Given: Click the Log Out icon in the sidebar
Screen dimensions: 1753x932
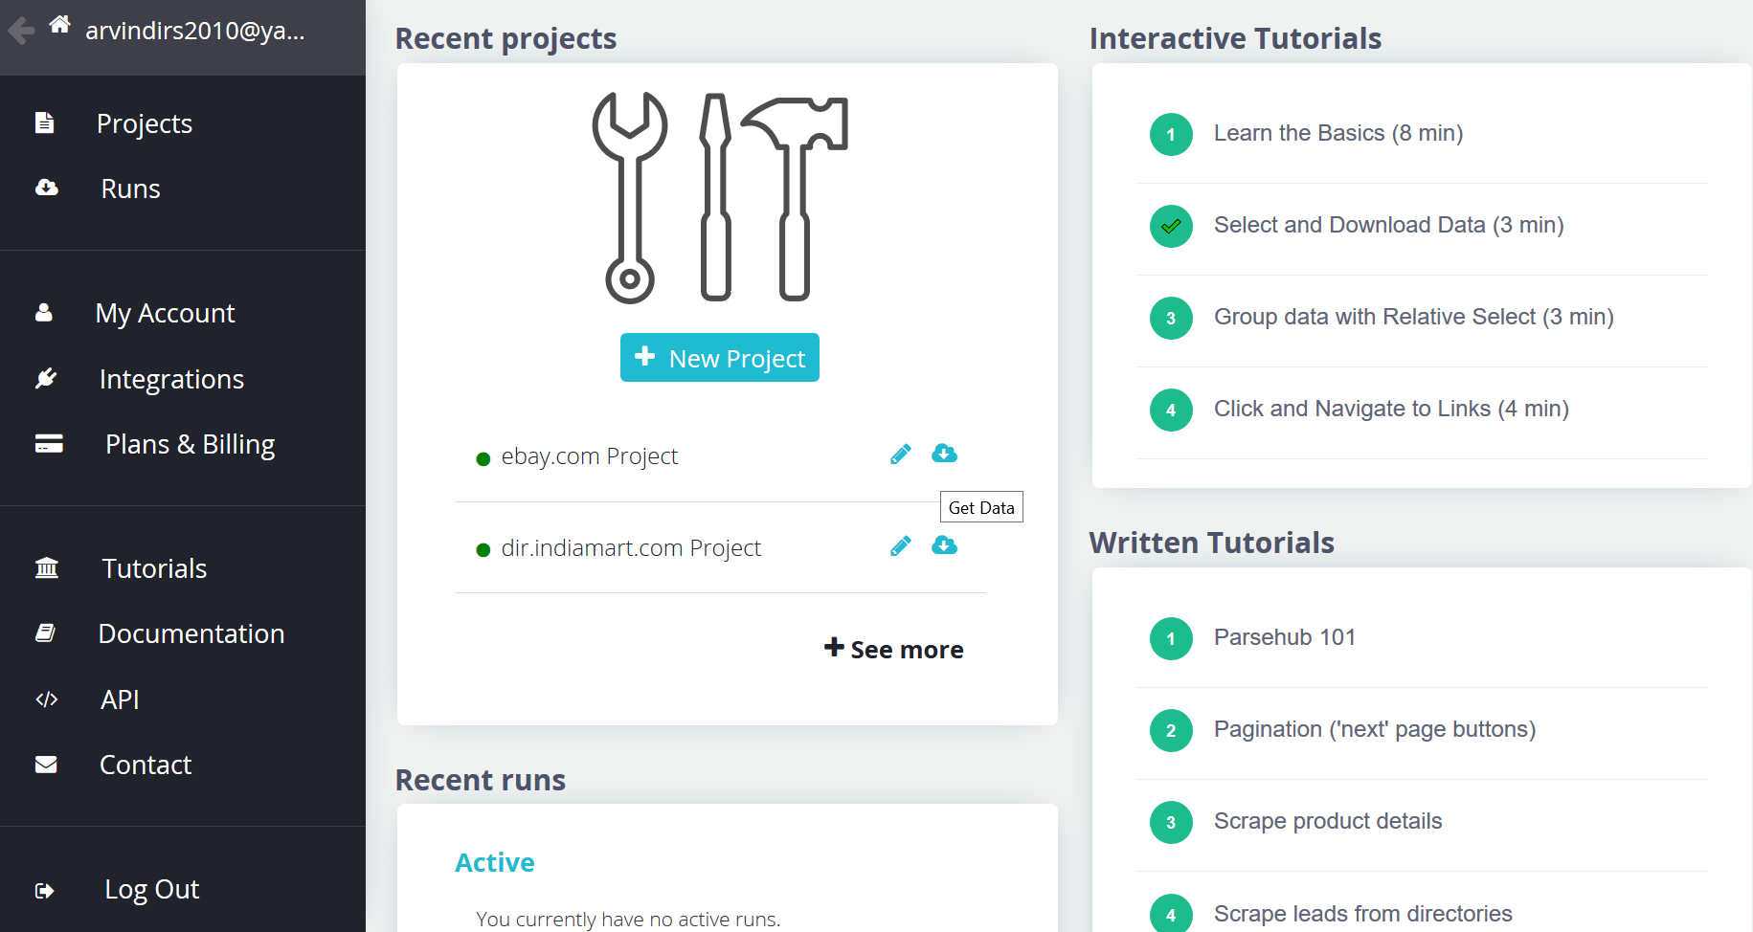Looking at the screenshot, I should [45, 891].
